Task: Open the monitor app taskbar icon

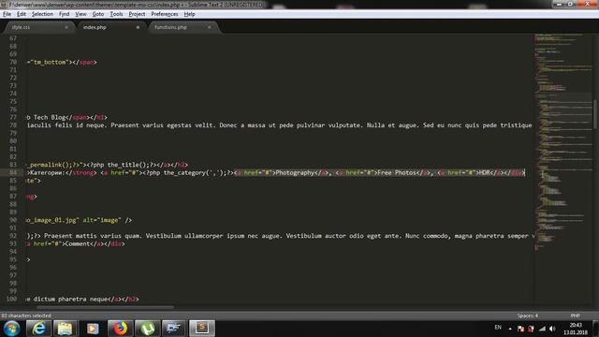Action: point(173,329)
